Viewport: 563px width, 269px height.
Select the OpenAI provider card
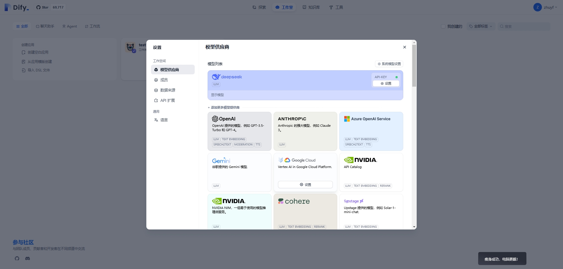click(239, 131)
